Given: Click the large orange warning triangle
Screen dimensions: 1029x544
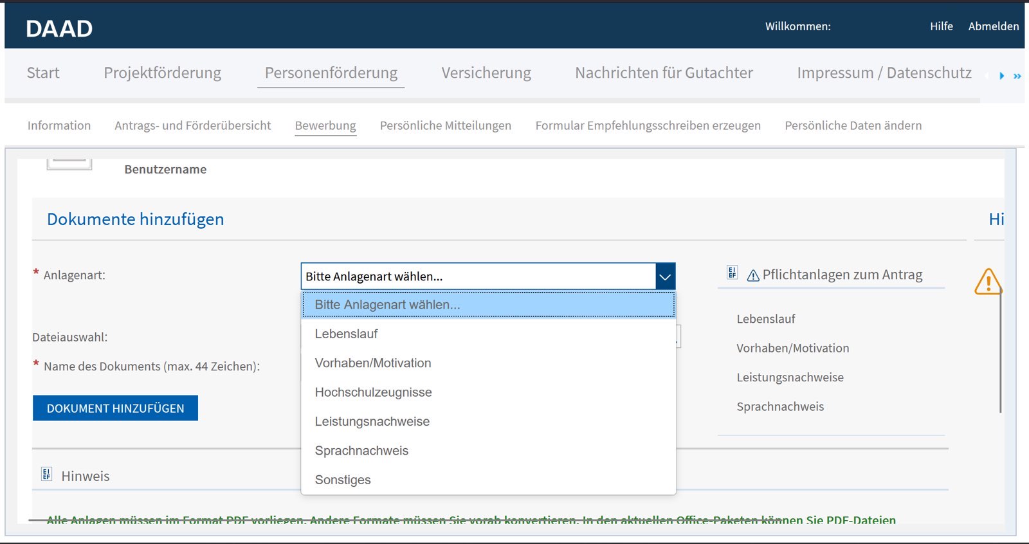Looking at the screenshot, I should (988, 282).
